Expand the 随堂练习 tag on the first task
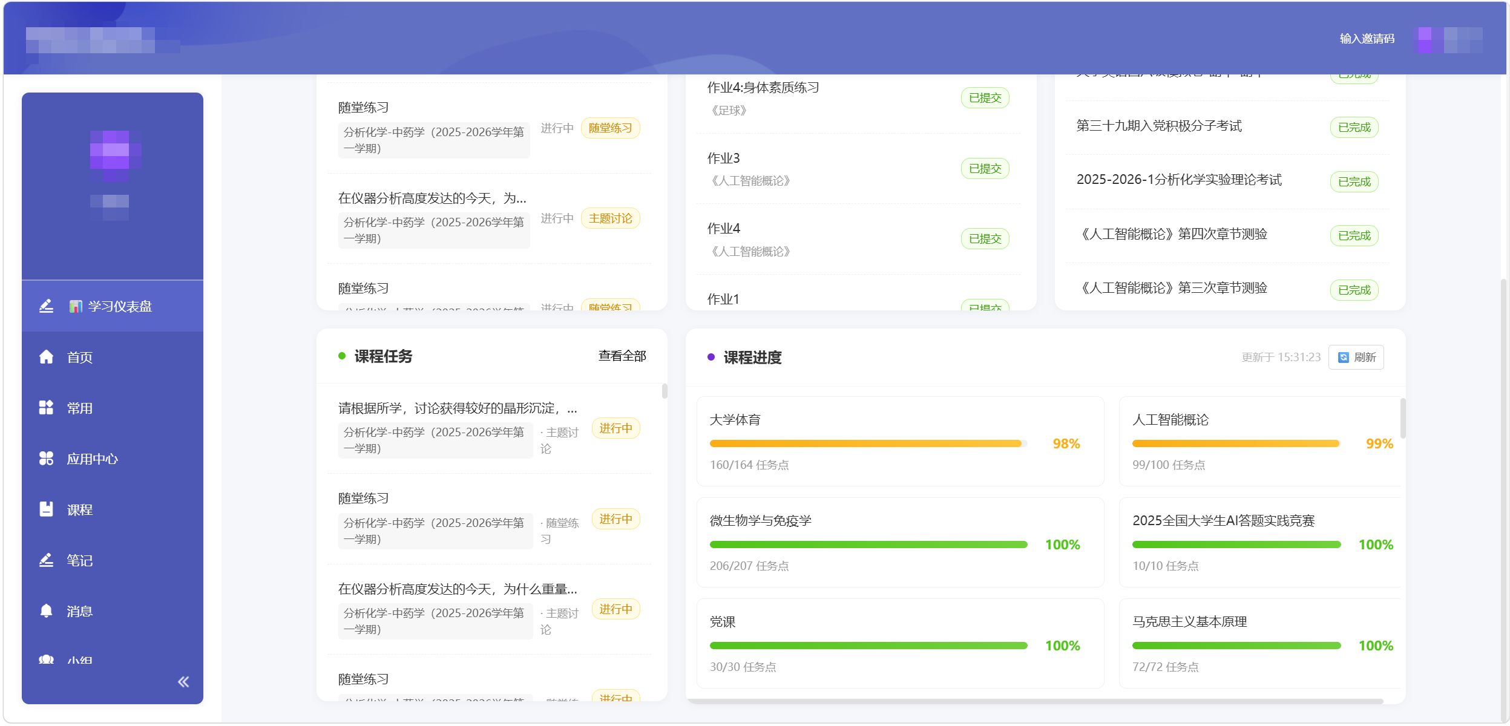The image size is (1510, 726). point(609,128)
